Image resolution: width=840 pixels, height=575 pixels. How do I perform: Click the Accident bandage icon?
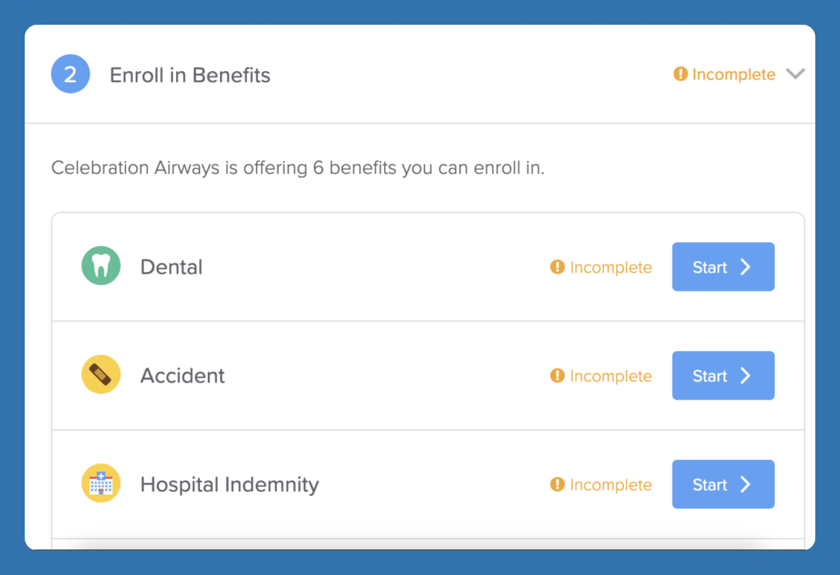click(101, 376)
